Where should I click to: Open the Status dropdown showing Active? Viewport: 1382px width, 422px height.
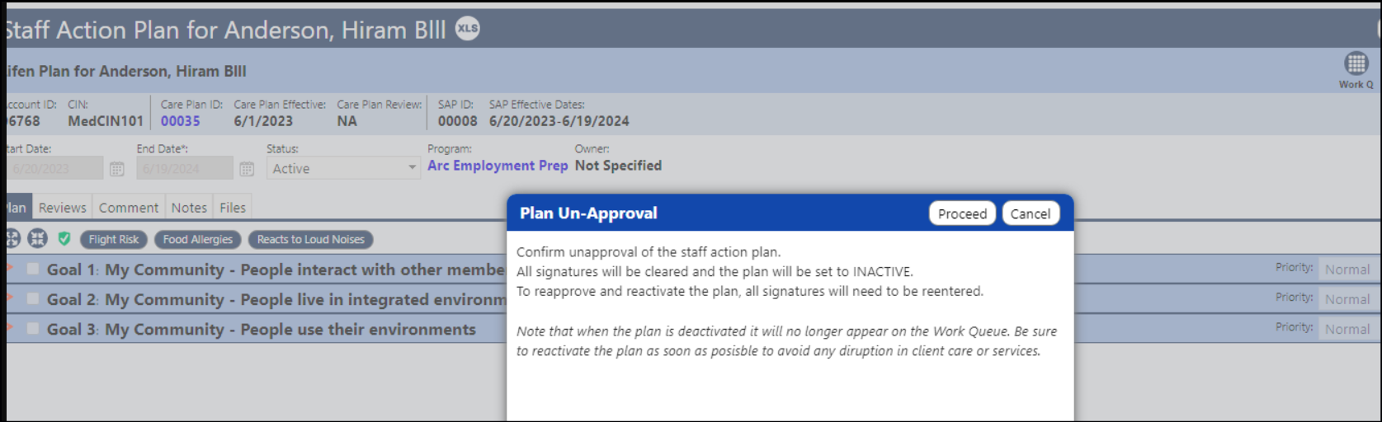[343, 168]
